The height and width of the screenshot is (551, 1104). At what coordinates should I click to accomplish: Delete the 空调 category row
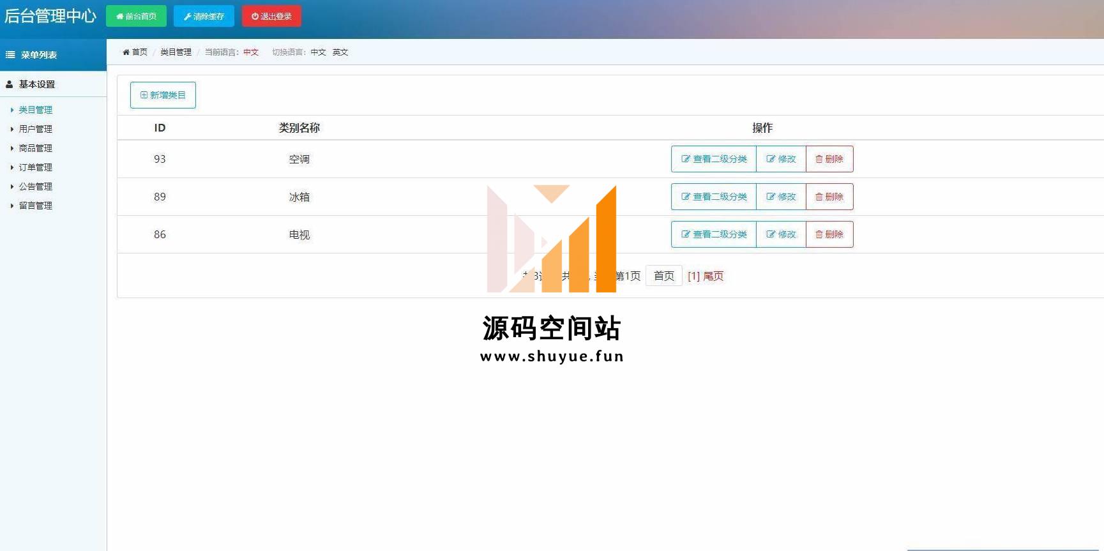(829, 159)
